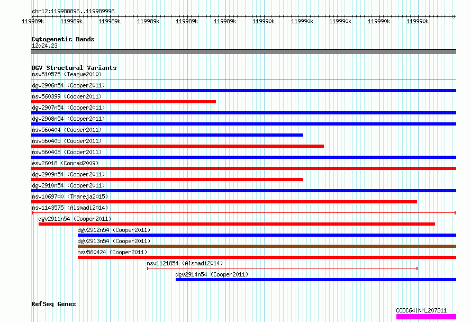Click the nsv560408 blue variant bar
Viewport: 471px width, 322px height.
pos(243,157)
